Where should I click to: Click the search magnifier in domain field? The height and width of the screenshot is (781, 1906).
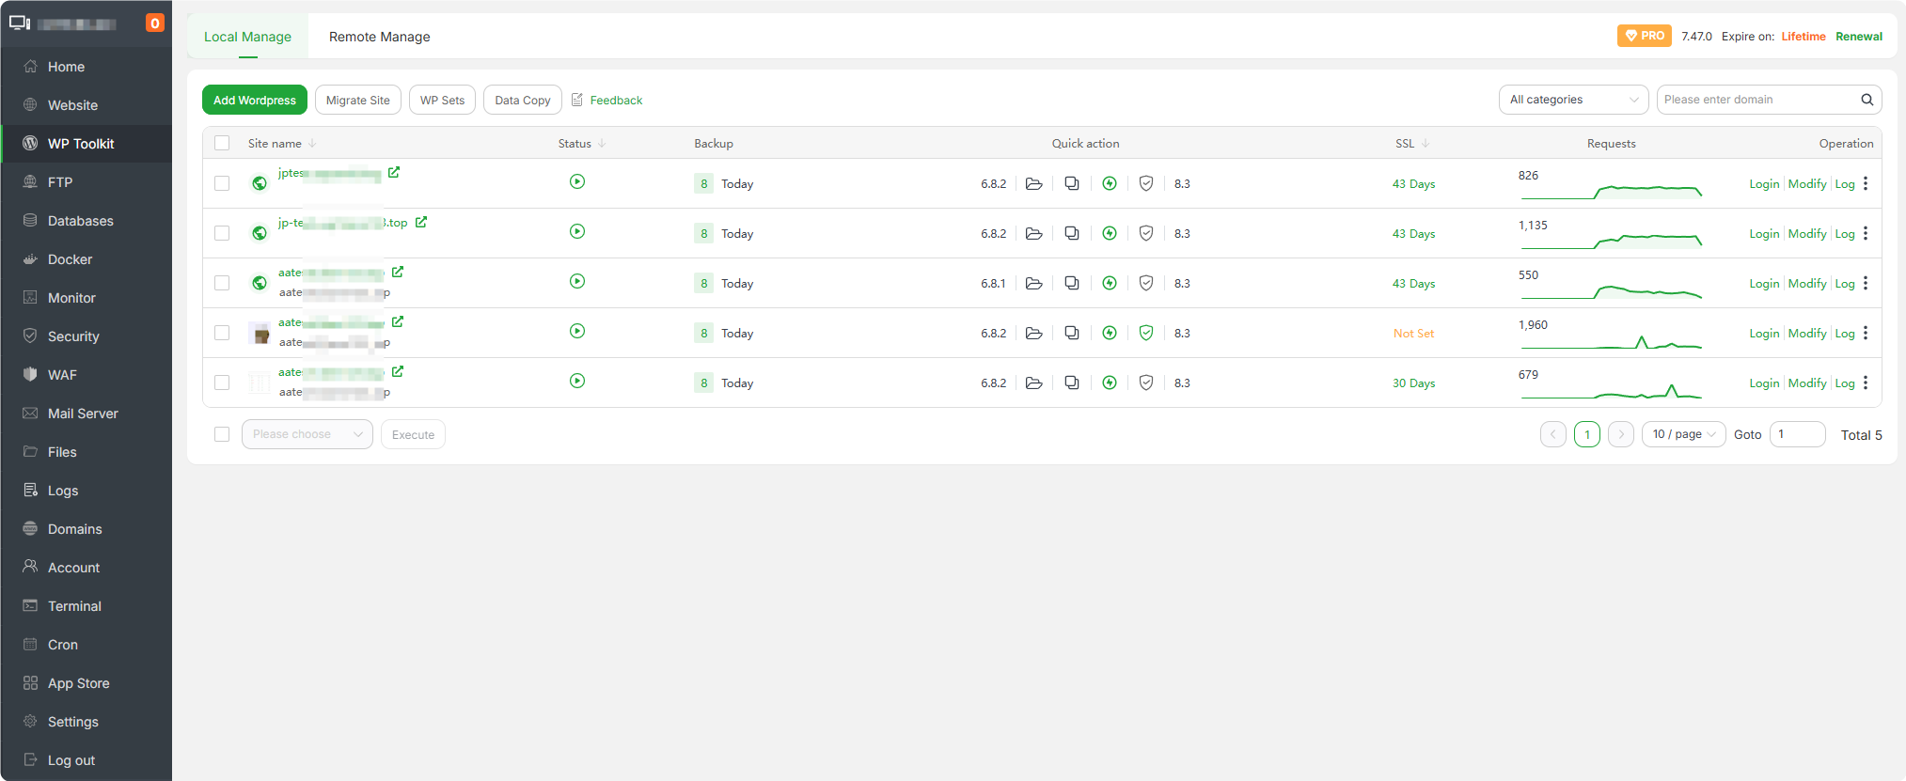(1867, 100)
